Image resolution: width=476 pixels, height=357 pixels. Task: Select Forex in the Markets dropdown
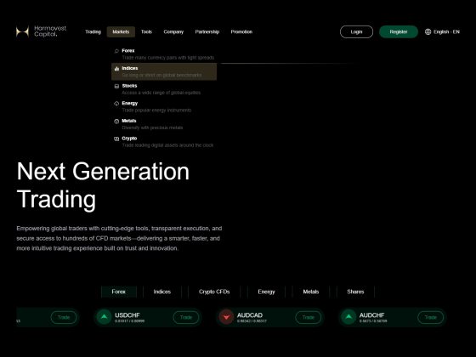(x=164, y=54)
